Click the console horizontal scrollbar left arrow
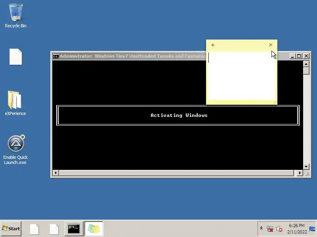The image size is (317, 237). click(x=55, y=173)
